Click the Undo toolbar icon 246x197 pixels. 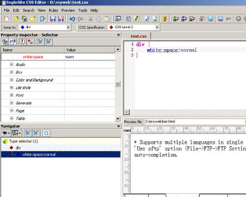pos(72,19)
